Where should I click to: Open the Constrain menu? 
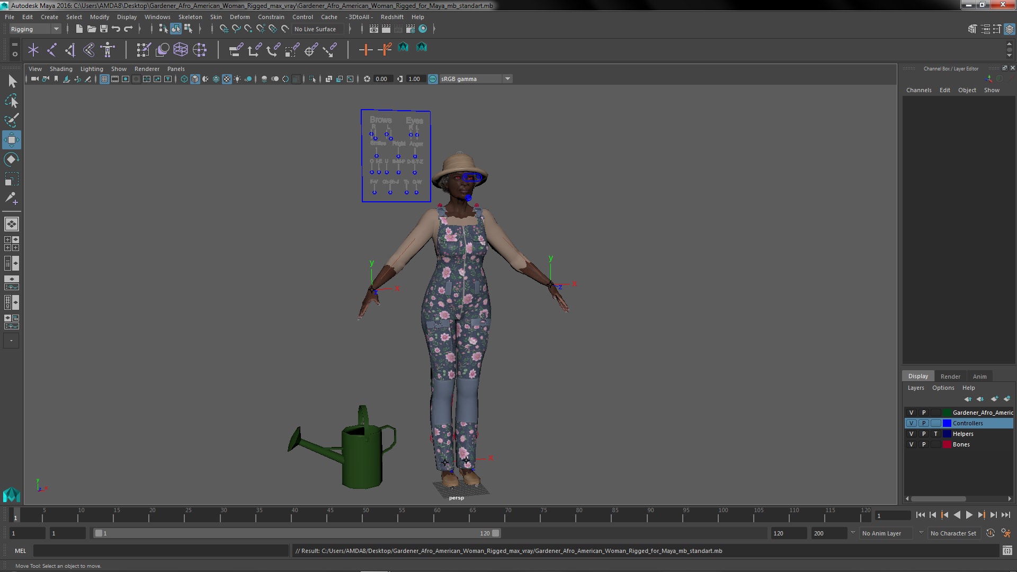click(x=271, y=17)
